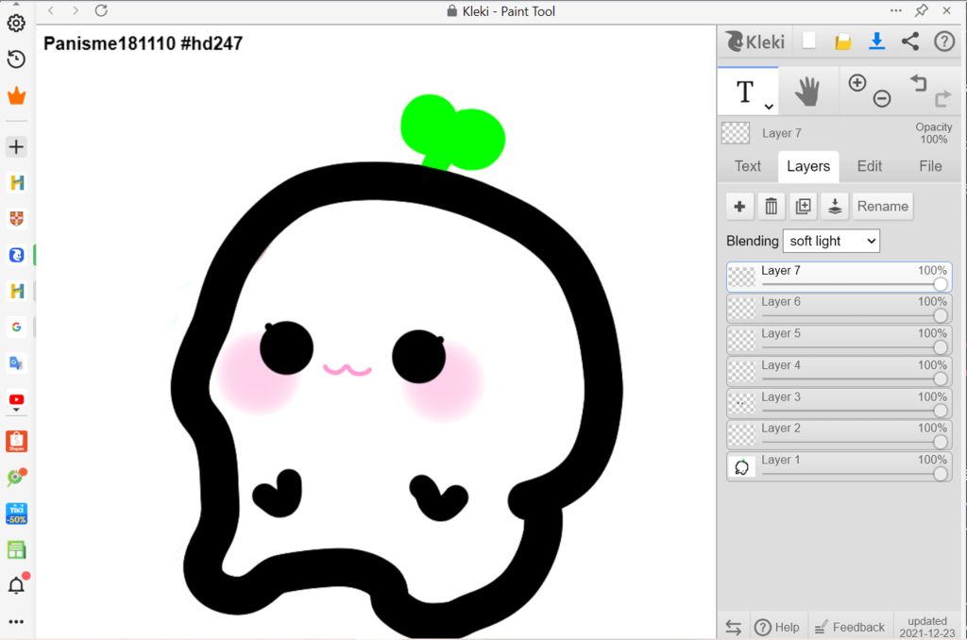Switch to the Edit tab
The height and width of the screenshot is (640, 967).
[x=870, y=166]
